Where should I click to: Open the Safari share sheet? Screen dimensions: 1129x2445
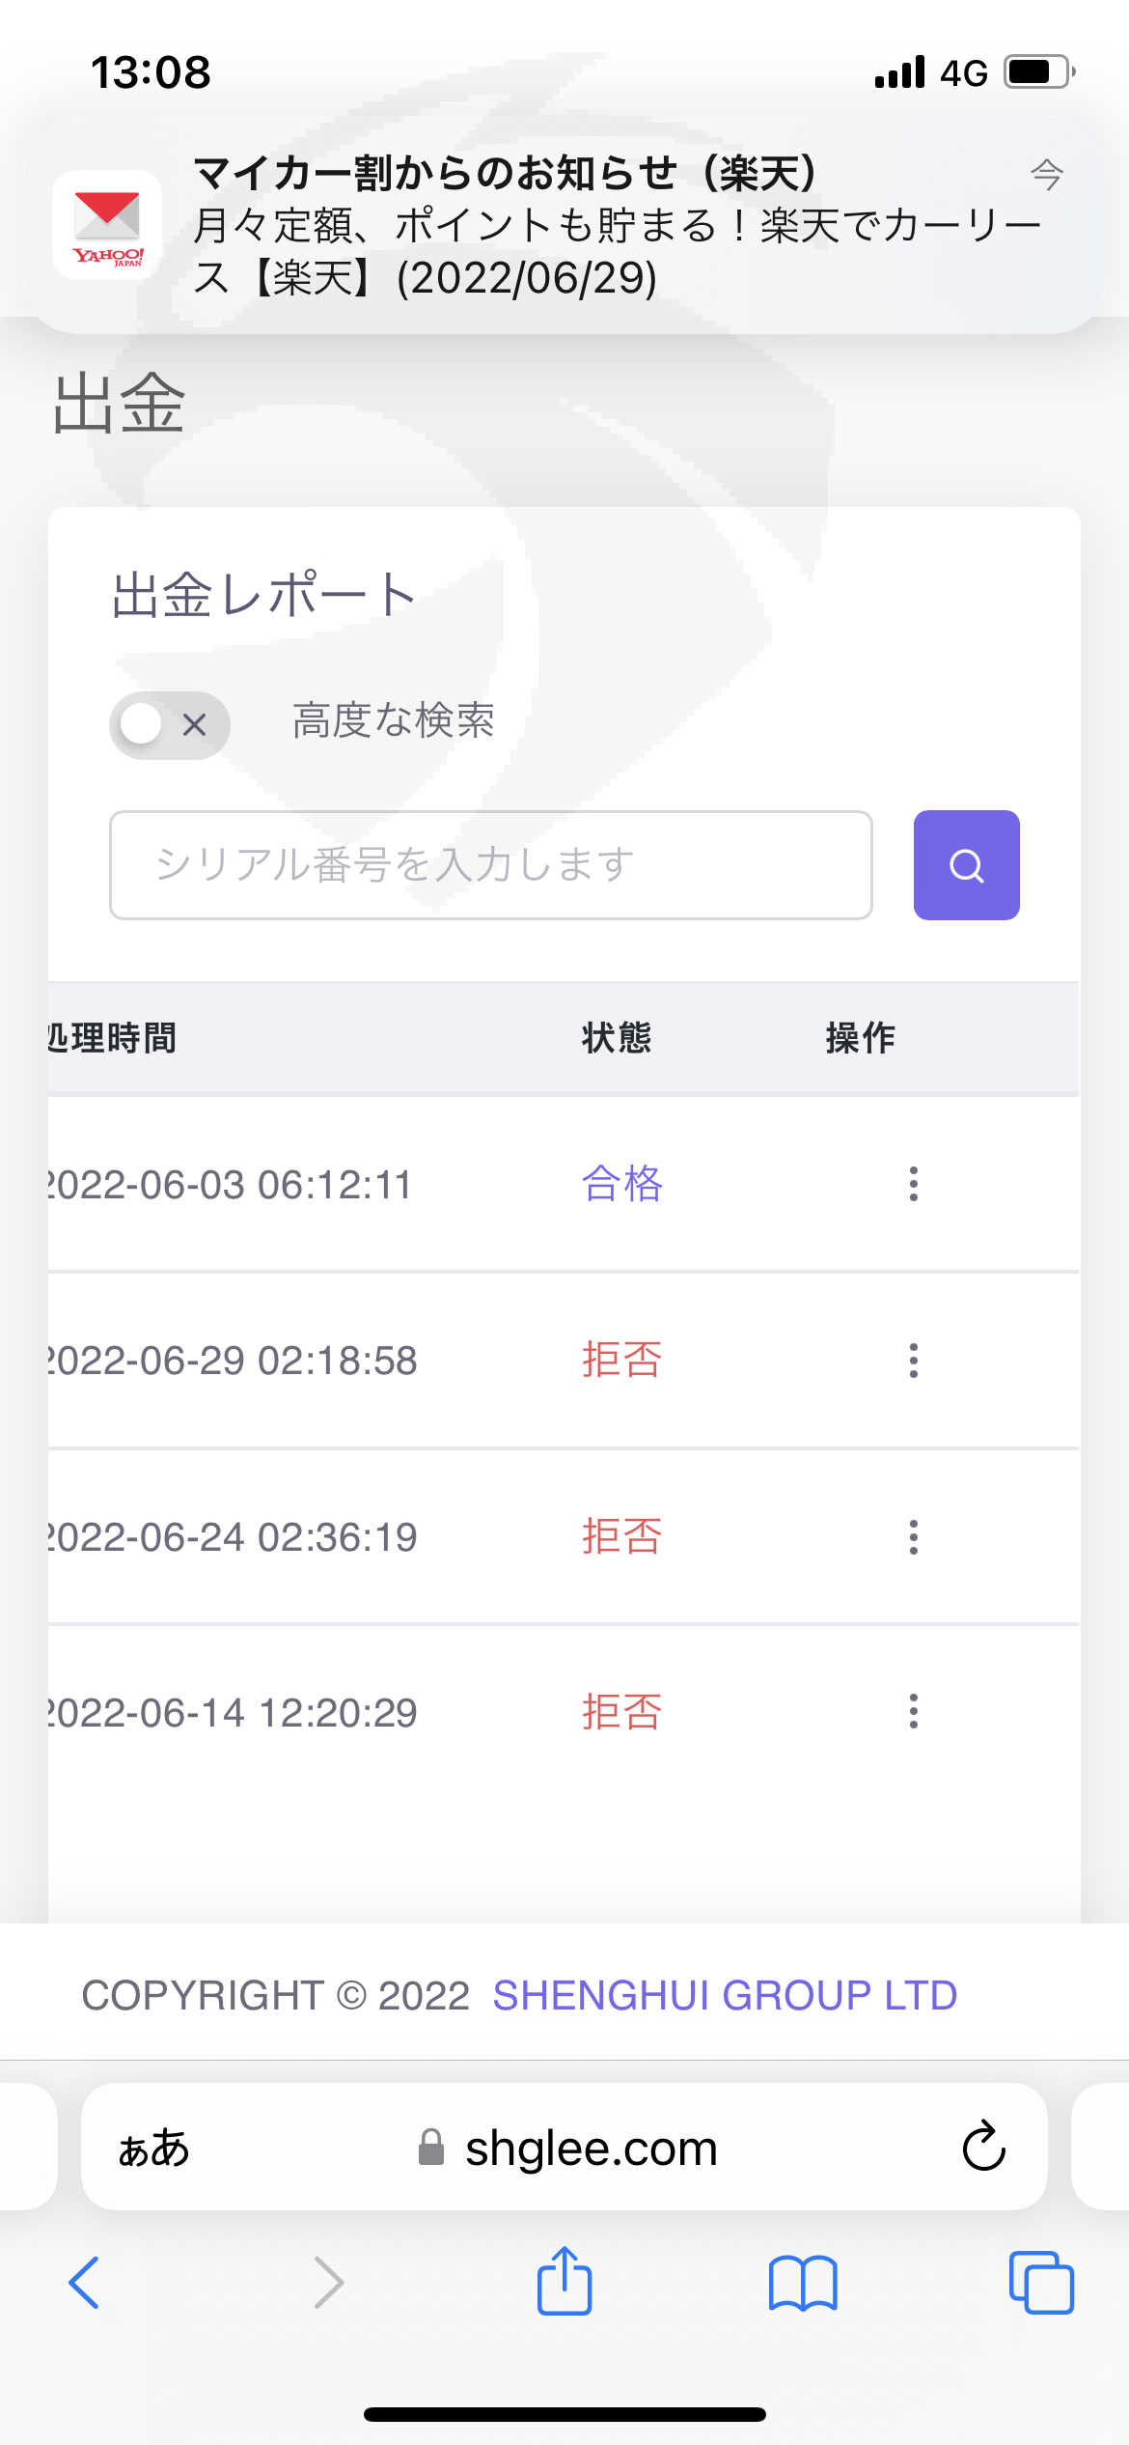[564, 2281]
